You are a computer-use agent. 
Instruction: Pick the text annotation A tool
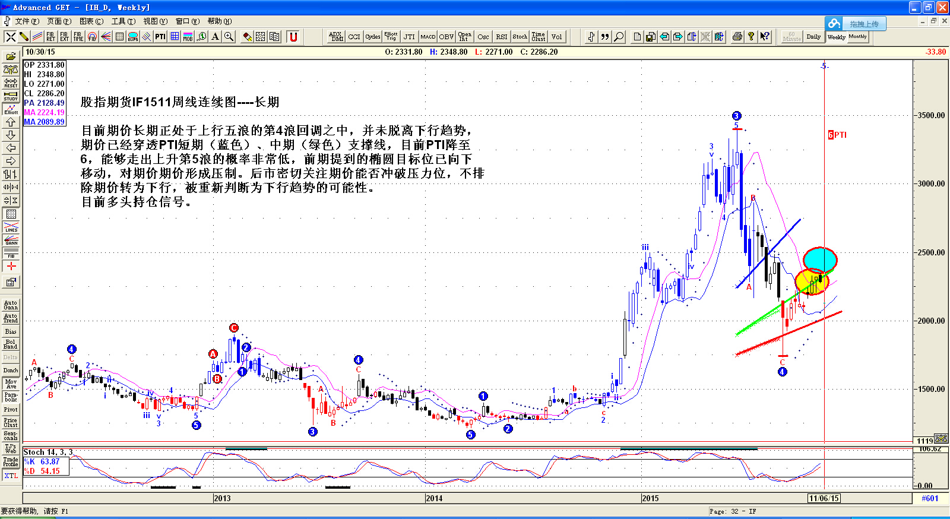pos(215,37)
